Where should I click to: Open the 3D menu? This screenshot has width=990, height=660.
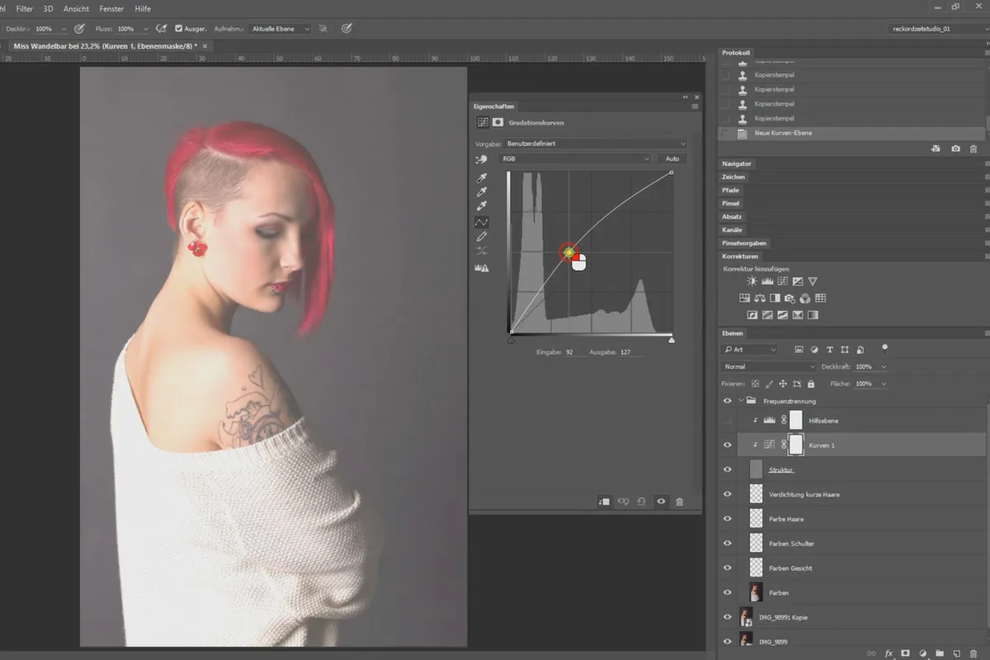click(x=49, y=8)
